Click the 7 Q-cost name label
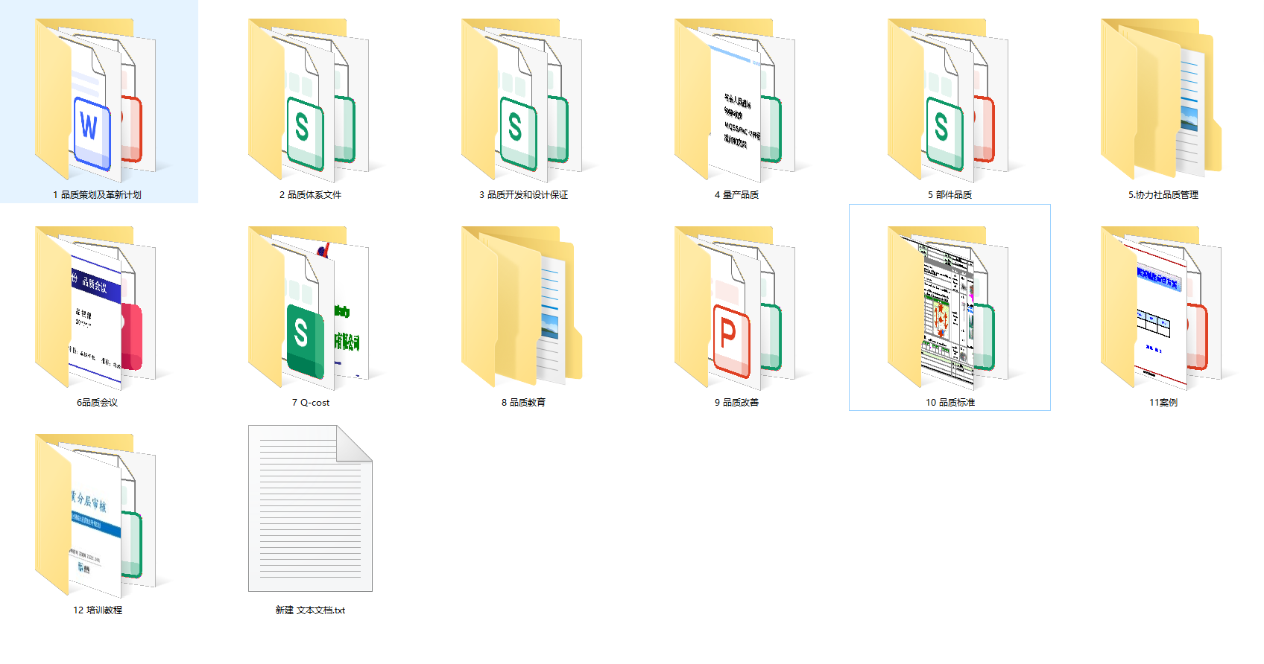 (310, 403)
